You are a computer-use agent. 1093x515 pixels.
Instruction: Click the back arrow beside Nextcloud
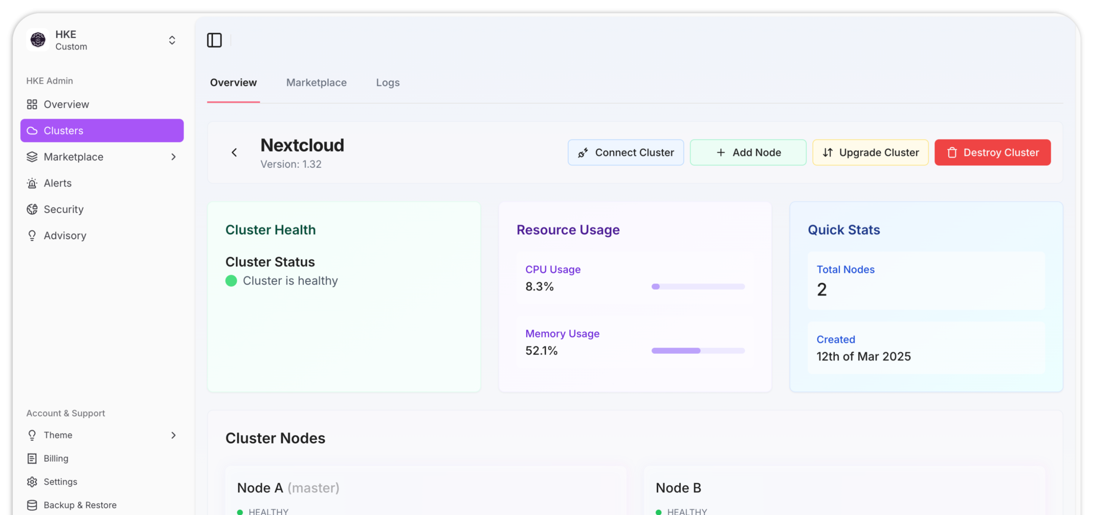tap(234, 153)
